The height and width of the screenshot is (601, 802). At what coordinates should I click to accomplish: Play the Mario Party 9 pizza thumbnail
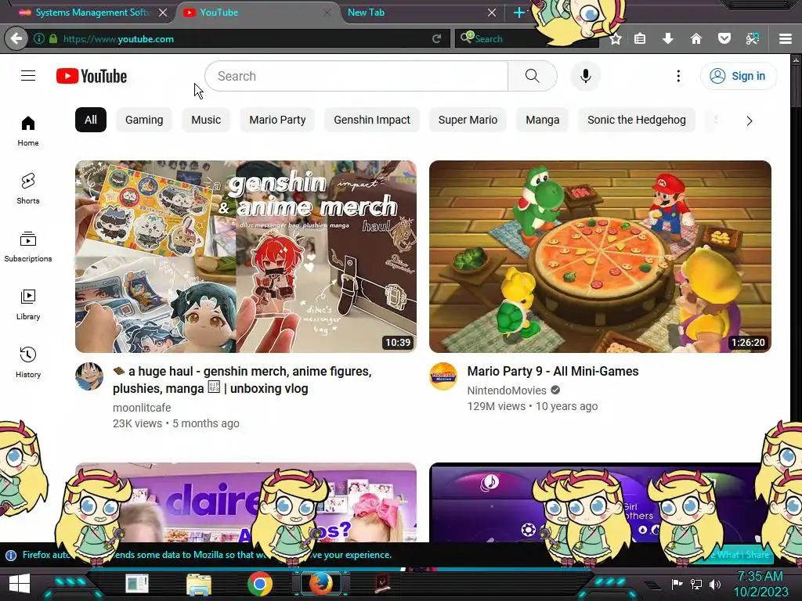click(600, 256)
